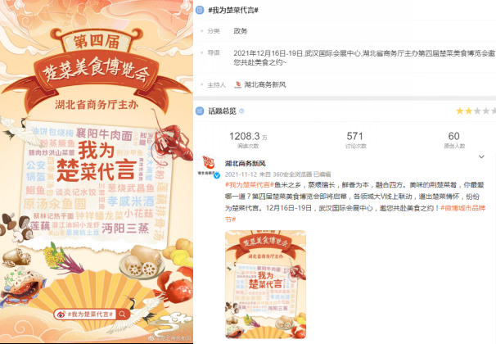The image size is (496, 344).
Task: Click the 571 discussion count
Action: [x=355, y=137]
